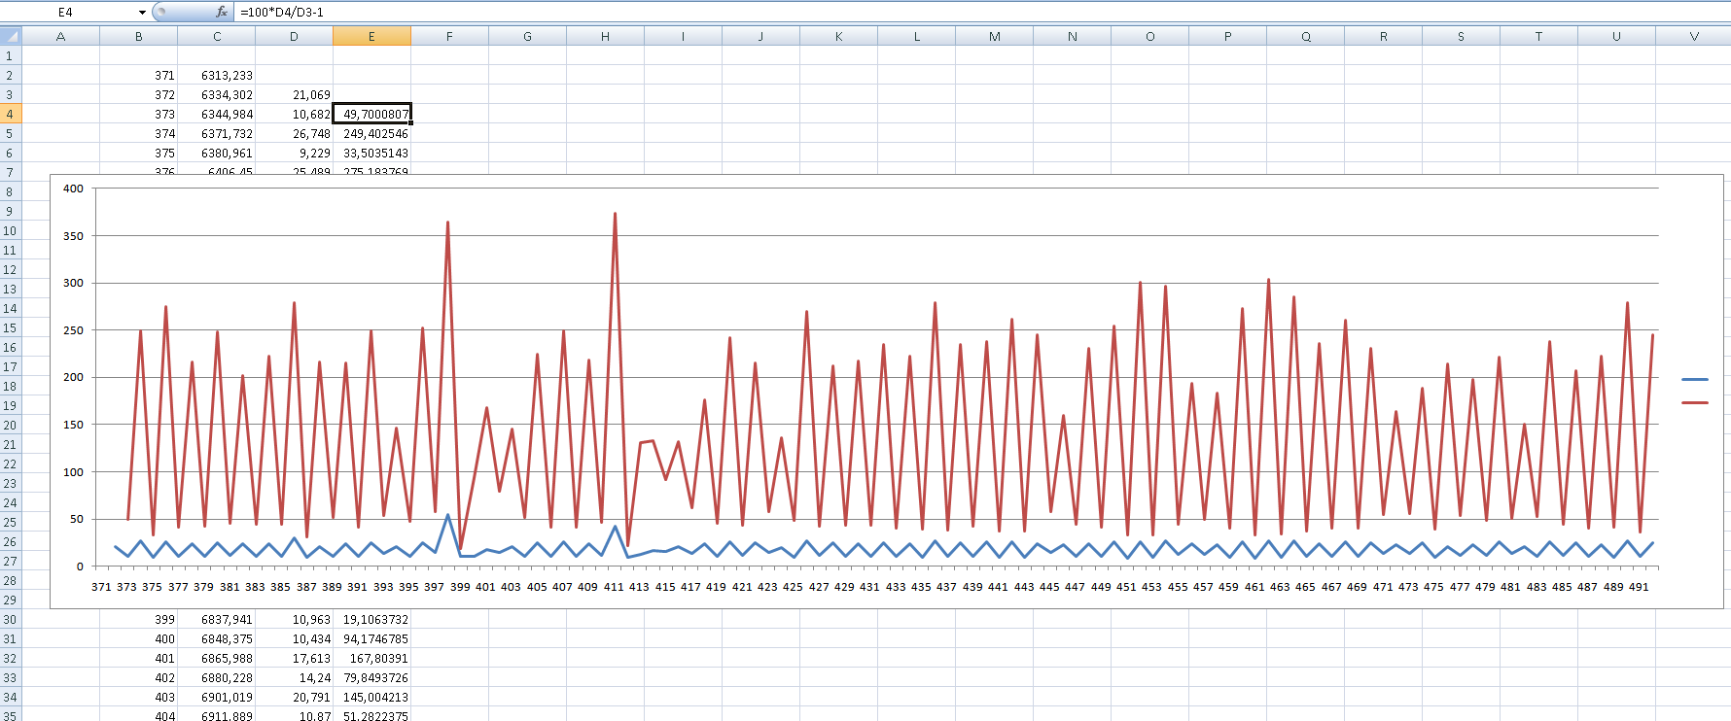Select column B header
This screenshot has height=721, width=1731.
[x=138, y=36]
